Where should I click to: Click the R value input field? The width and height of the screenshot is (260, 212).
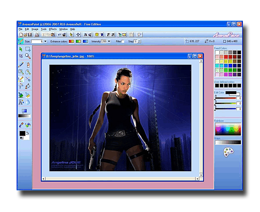tap(239, 98)
